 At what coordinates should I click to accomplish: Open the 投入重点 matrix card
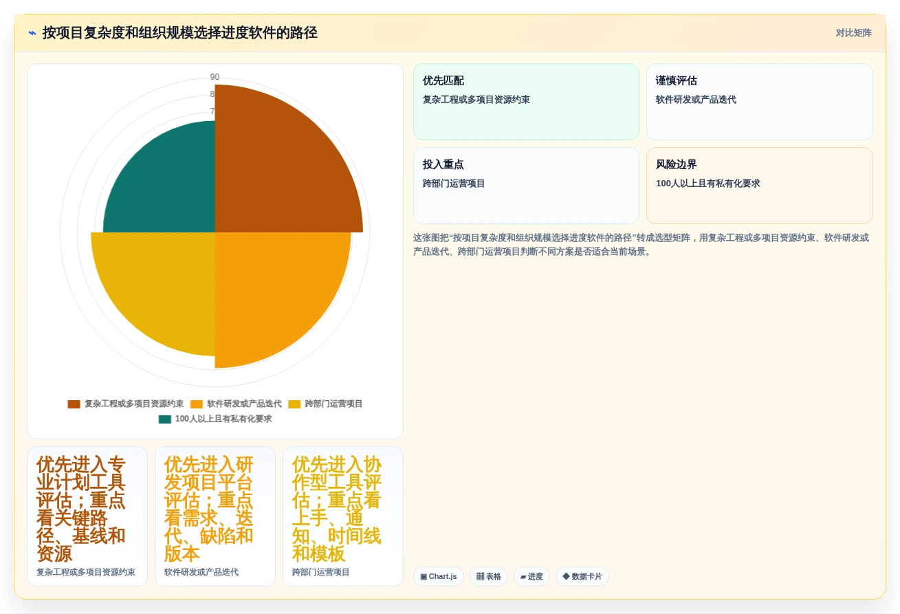(526, 186)
